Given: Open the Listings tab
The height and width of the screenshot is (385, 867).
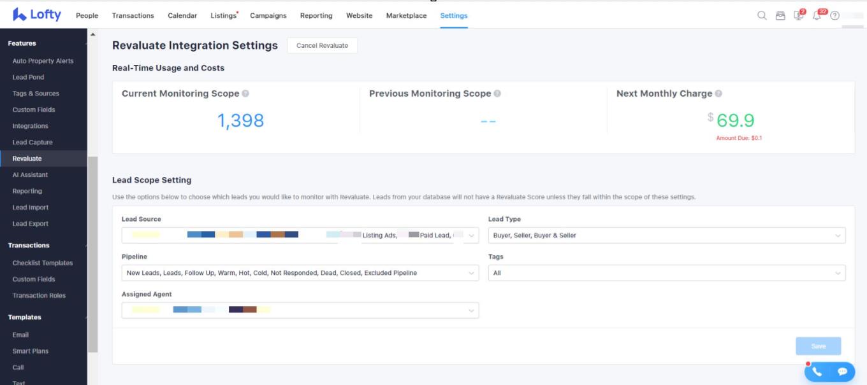Looking at the screenshot, I should 224,16.
